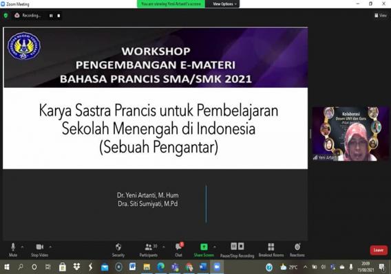Mute the microphone in Zoom toolbar
The width and height of the screenshot is (391, 274).
point(13,250)
